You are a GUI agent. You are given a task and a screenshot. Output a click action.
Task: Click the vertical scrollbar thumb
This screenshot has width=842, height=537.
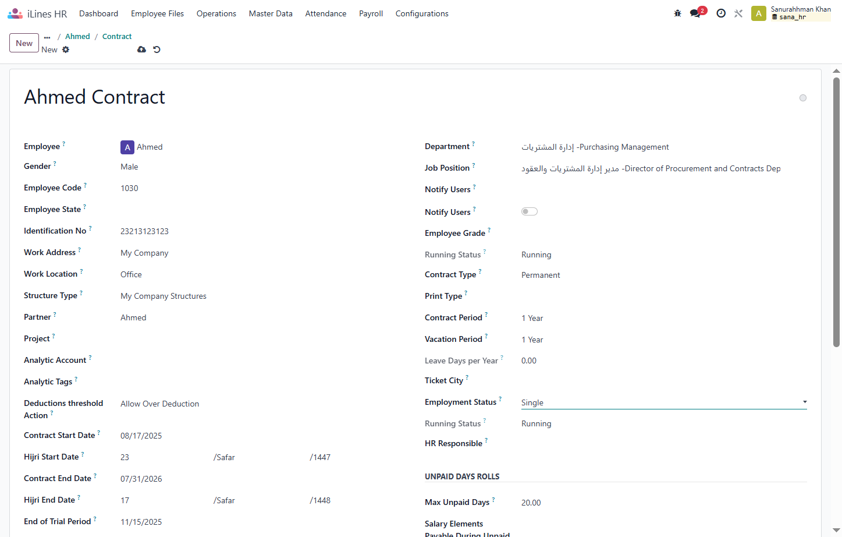(837, 212)
